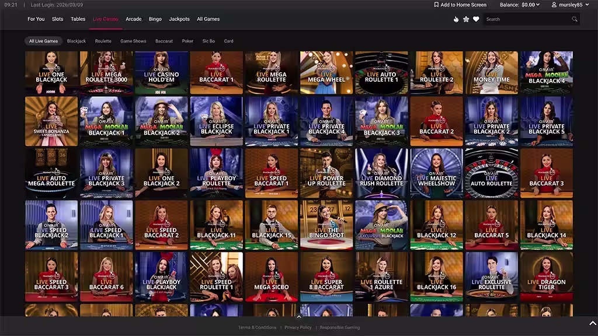
Task: Launch Live Playboy Blackjack
Action: click(x=161, y=277)
